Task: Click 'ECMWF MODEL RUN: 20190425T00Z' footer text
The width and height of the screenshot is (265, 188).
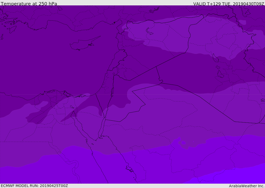Action: pyautogui.click(x=34, y=186)
